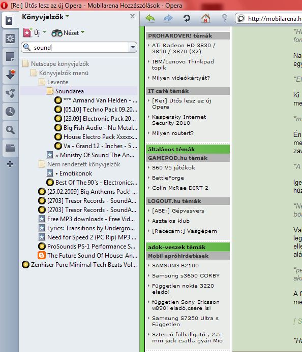Open the History clock panel icon

10,112
